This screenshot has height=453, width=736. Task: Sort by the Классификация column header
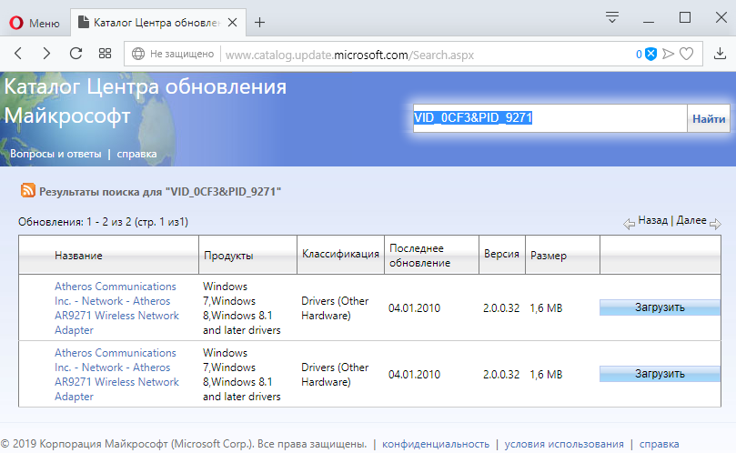click(x=340, y=254)
